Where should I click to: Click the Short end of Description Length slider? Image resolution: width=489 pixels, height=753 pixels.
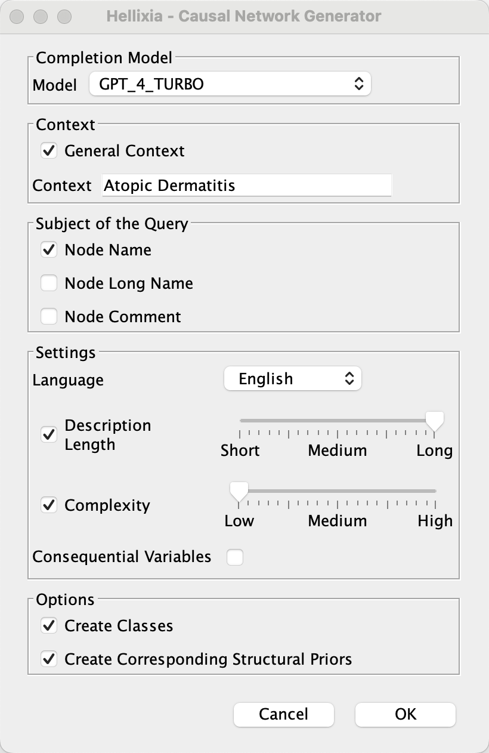[x=240, y=421]
